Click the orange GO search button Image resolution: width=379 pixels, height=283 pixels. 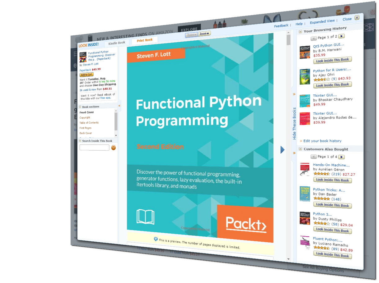[x=114, y=148]
